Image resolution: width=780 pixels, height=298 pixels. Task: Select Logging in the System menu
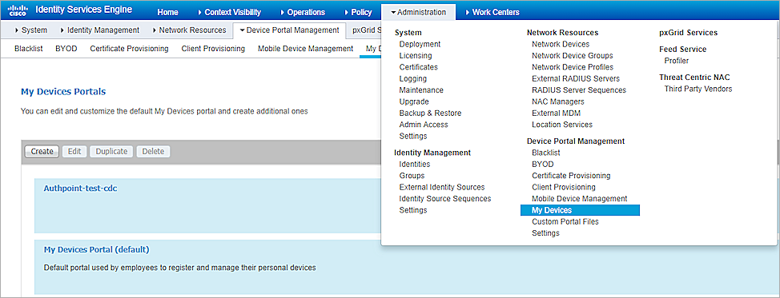413,78
